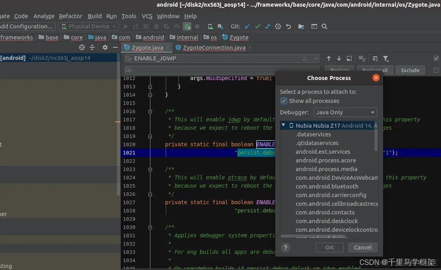Toggle checked box right of search bar

[436, 58]
